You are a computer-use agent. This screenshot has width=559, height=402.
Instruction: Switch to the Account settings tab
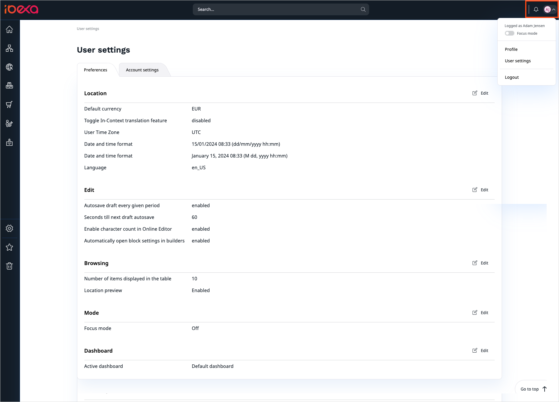point(142,70)
